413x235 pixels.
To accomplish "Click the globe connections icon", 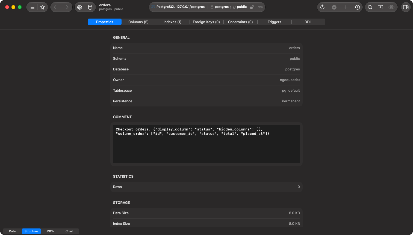I will point(80,7).
